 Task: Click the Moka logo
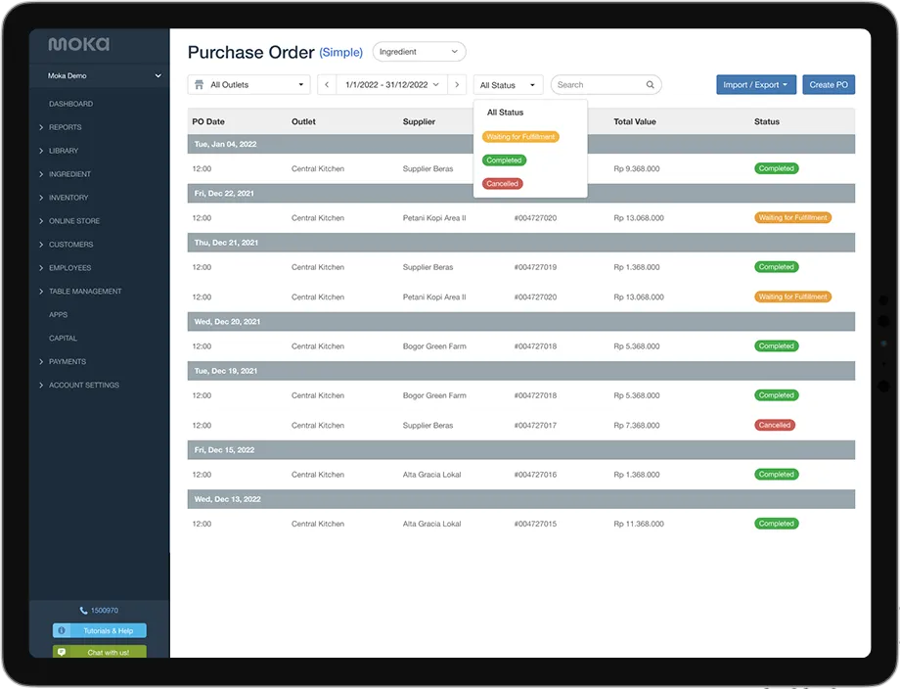[79, 44]
